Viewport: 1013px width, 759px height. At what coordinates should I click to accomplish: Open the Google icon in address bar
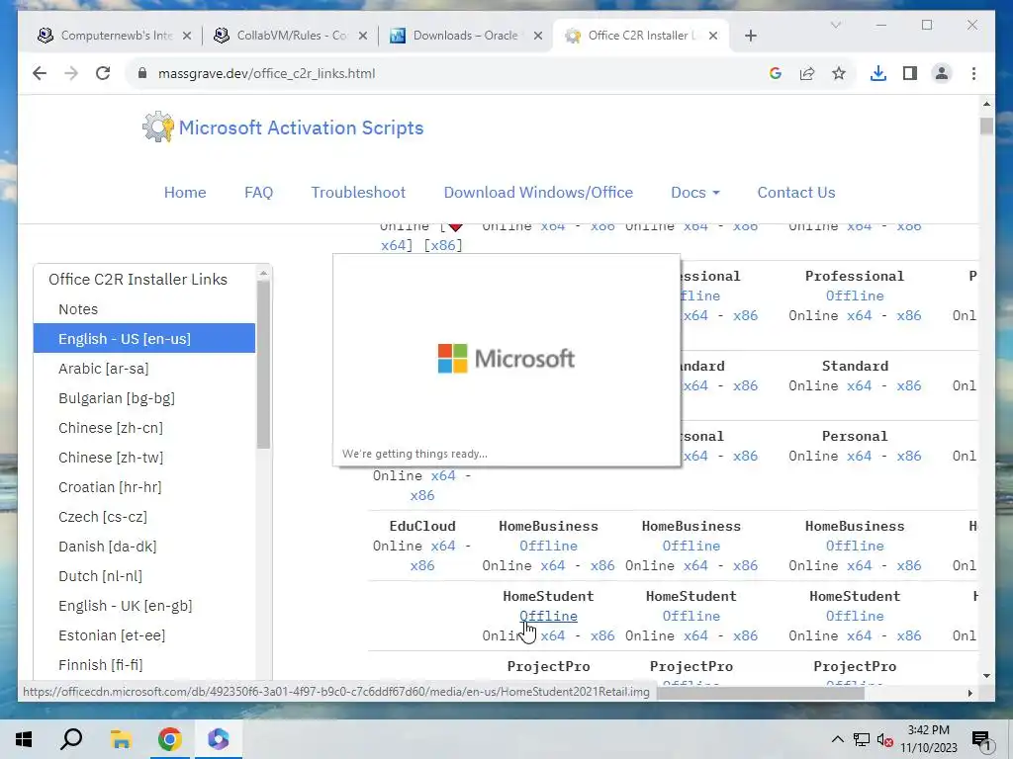point(776,73)
